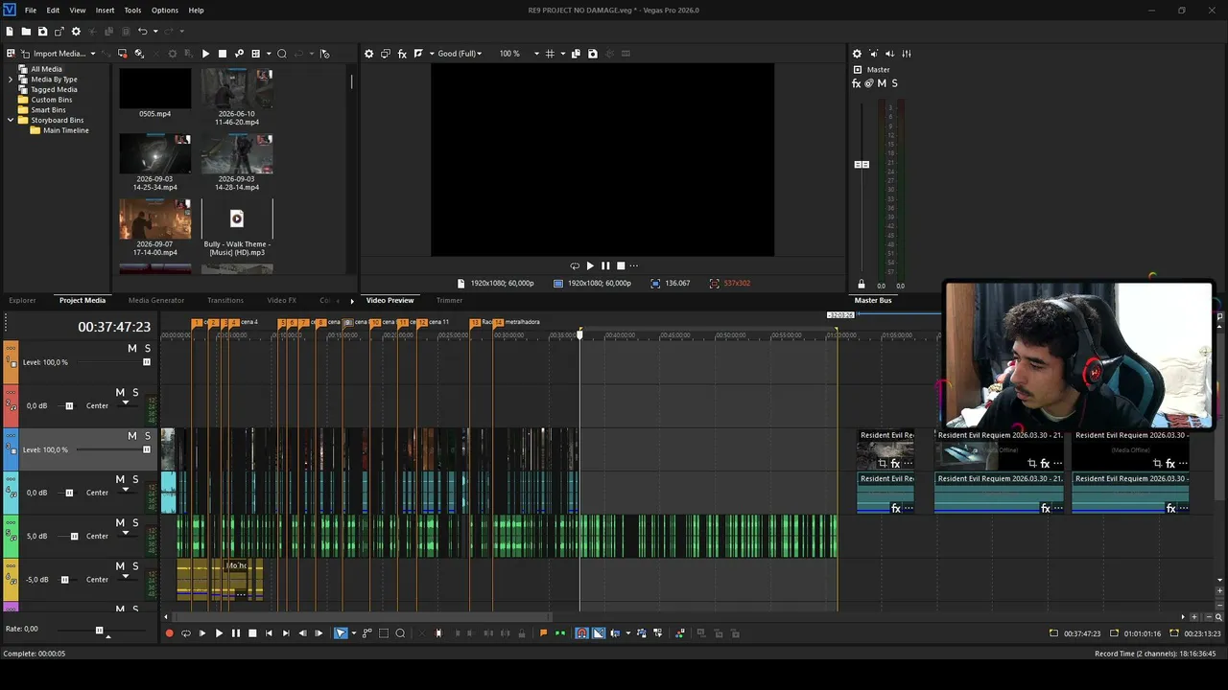Select the Zoom Edit tool magnifier
Viewport: 1228px width, 690px height.
click(400, 633)
